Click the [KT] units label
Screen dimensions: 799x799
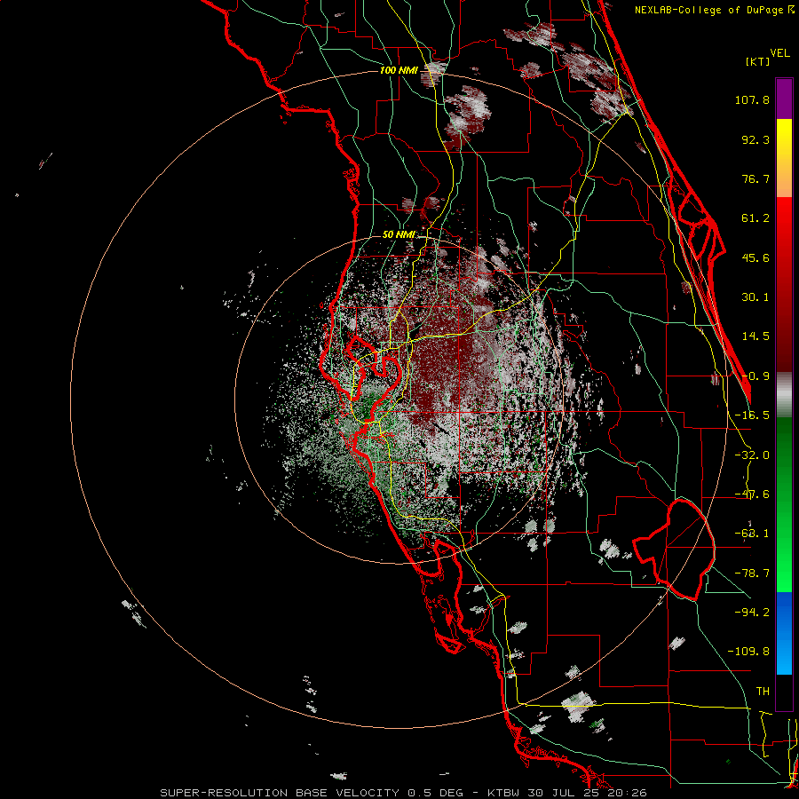[x=757, y=61]
